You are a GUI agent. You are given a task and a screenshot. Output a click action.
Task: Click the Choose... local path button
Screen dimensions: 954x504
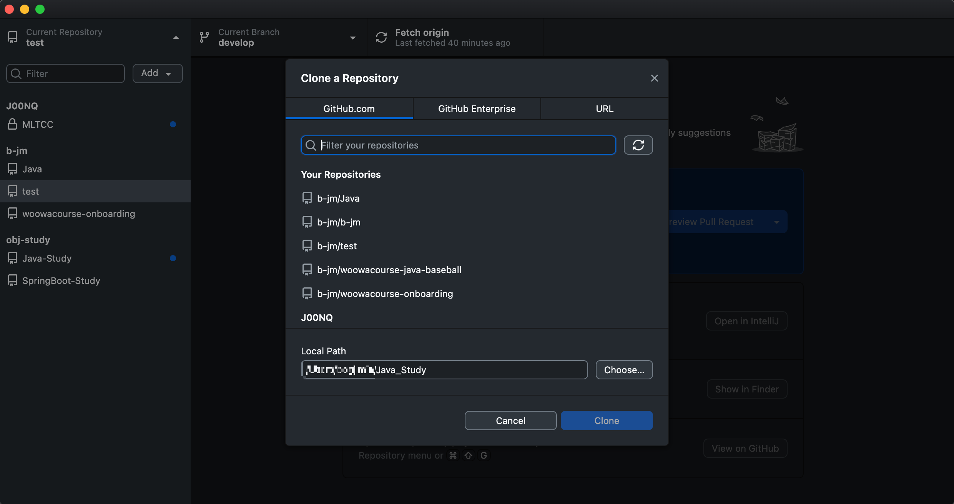624,370
